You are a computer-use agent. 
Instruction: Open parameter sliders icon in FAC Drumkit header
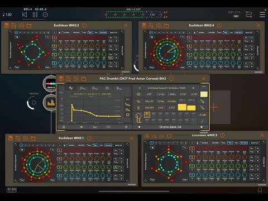[76, 79]
